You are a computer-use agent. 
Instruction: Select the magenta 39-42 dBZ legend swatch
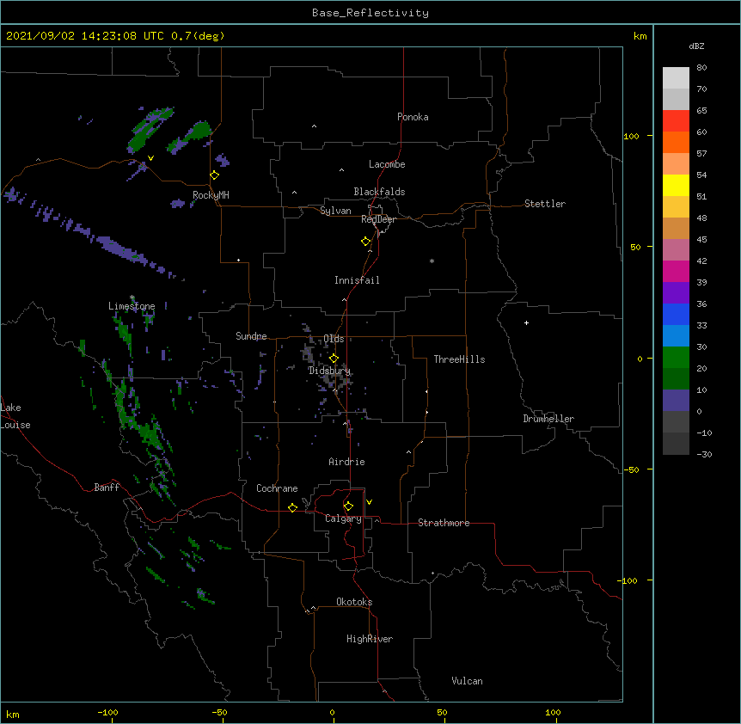click(676, 271)
